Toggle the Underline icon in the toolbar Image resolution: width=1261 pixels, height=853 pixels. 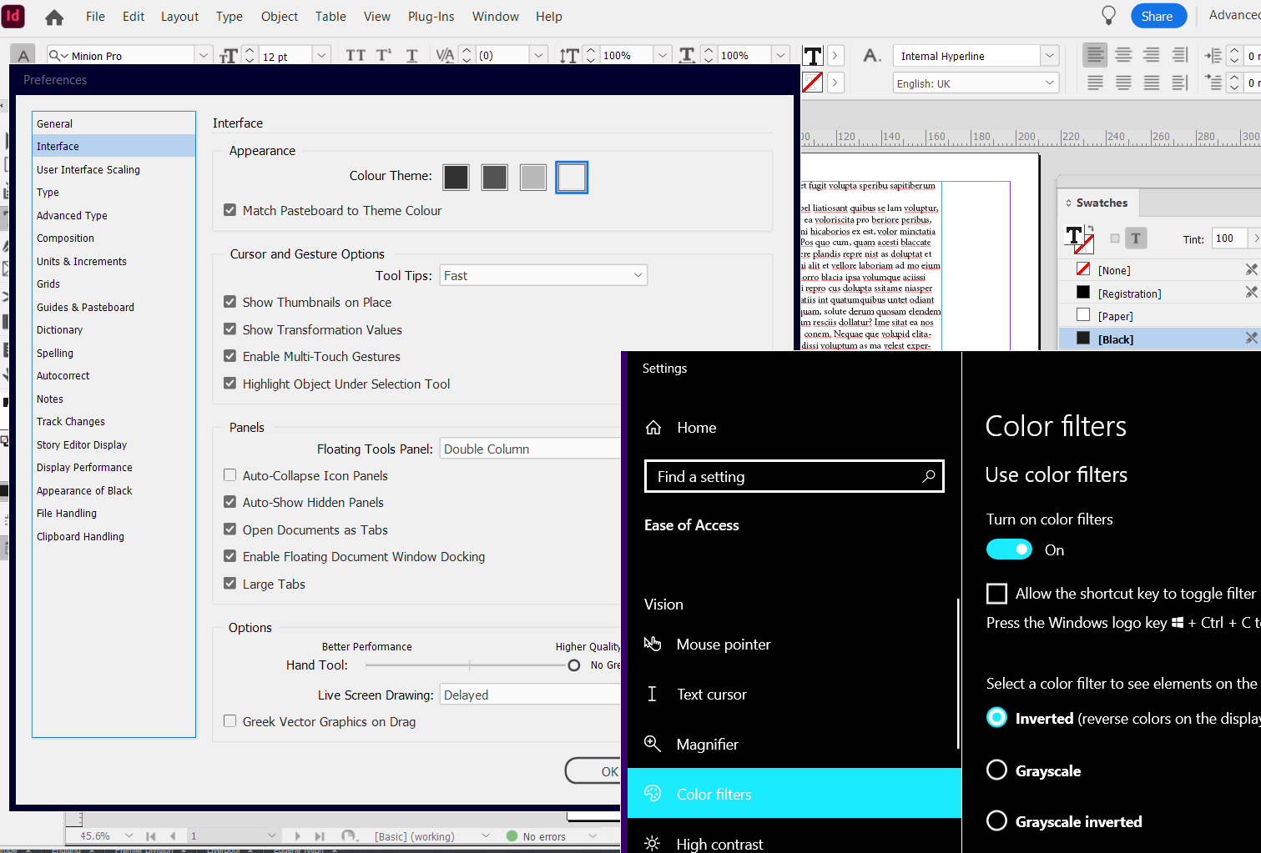411,55
